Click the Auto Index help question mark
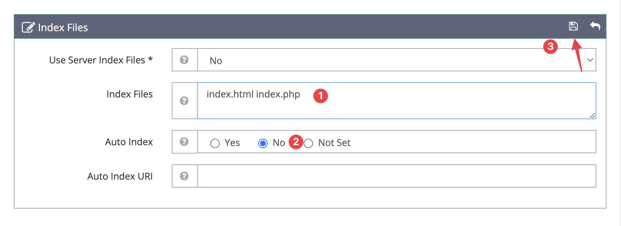The image size is (621, 226). (x=184, y=142)
